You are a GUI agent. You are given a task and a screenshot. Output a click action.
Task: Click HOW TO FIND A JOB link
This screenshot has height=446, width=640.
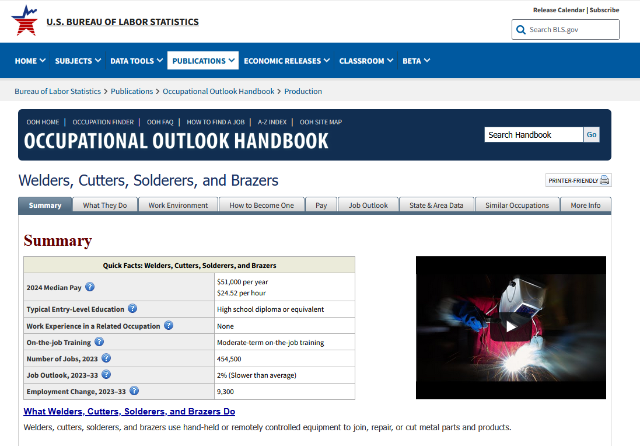215,121
